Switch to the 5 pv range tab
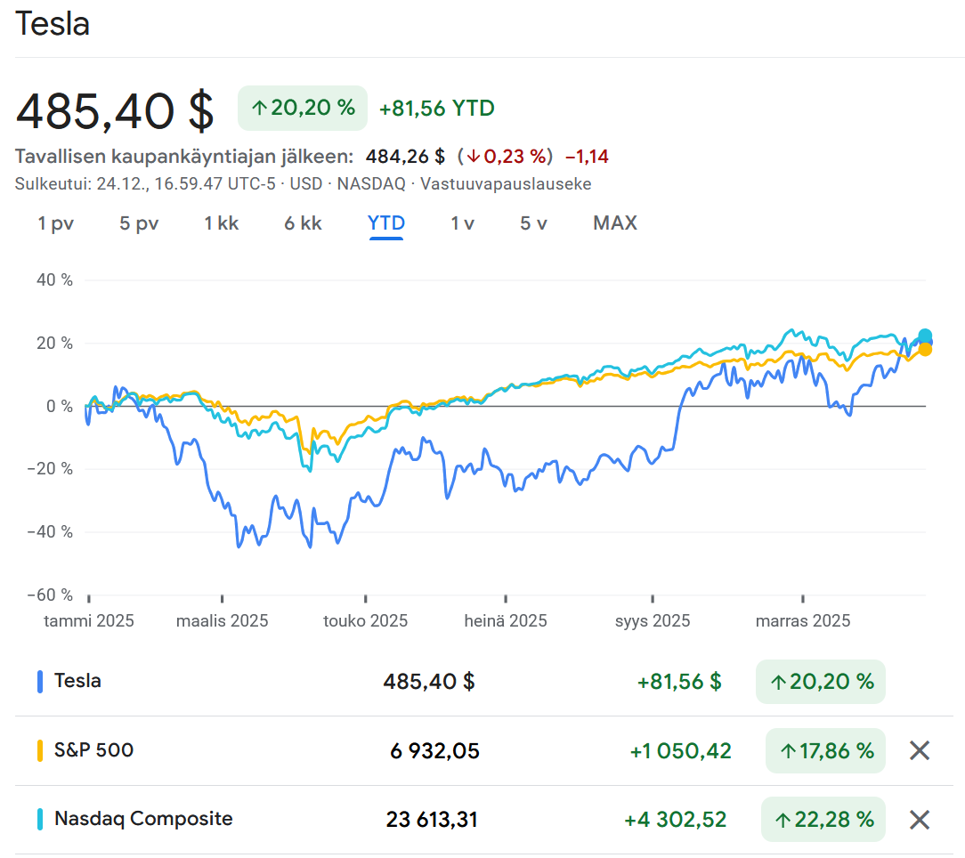Screen dimensions: 965x858 (139, 223)
